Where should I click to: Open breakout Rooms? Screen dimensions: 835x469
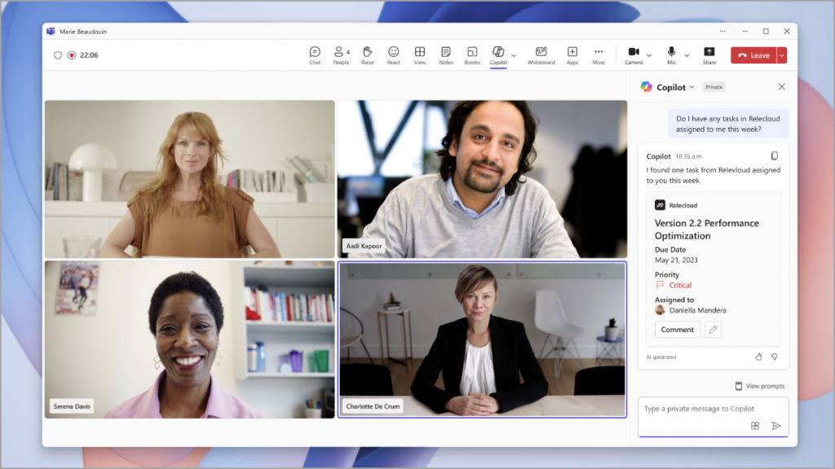472,55
